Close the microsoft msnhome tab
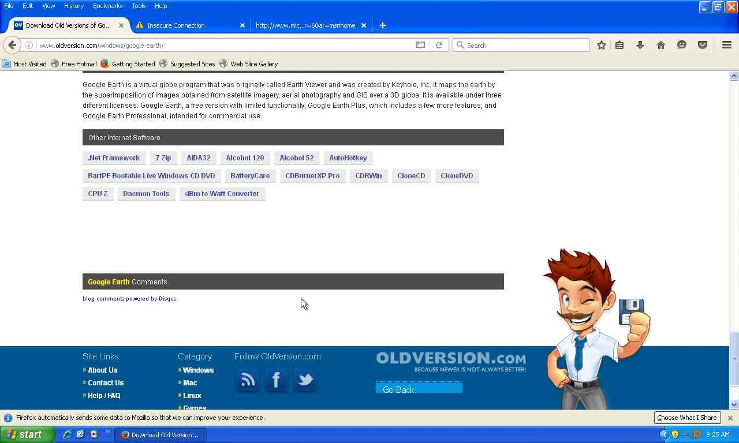 (x=364, y=25)
